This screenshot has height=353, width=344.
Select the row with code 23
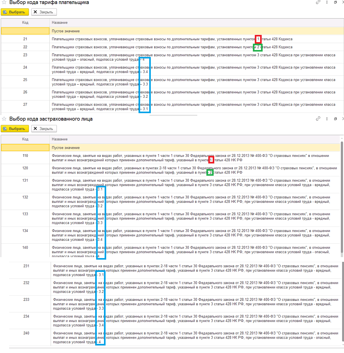coord(172,57)
